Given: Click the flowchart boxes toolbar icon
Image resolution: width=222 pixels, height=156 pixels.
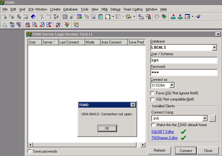Looking at the screenshot, I should pos(49,17).
